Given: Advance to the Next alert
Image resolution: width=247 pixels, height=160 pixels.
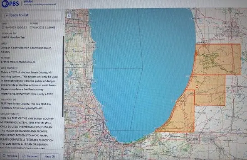Looking at the screenshot, I should tap(50, 157).
